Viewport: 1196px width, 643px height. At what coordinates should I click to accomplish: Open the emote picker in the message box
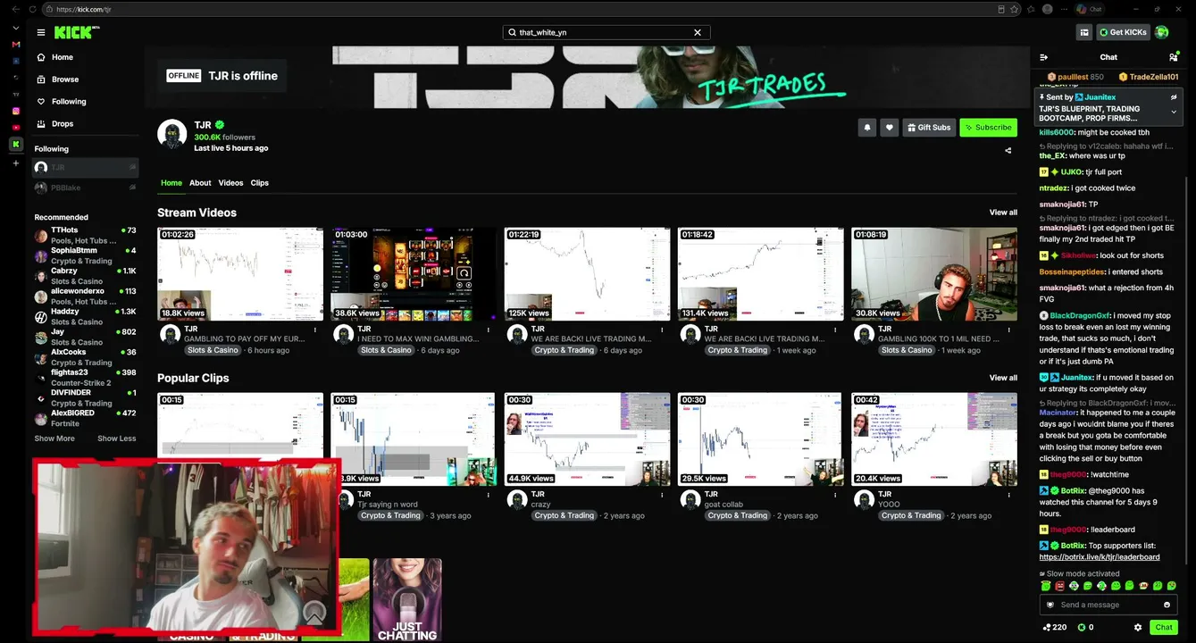pyautogui.click(x=1167, y=605)
